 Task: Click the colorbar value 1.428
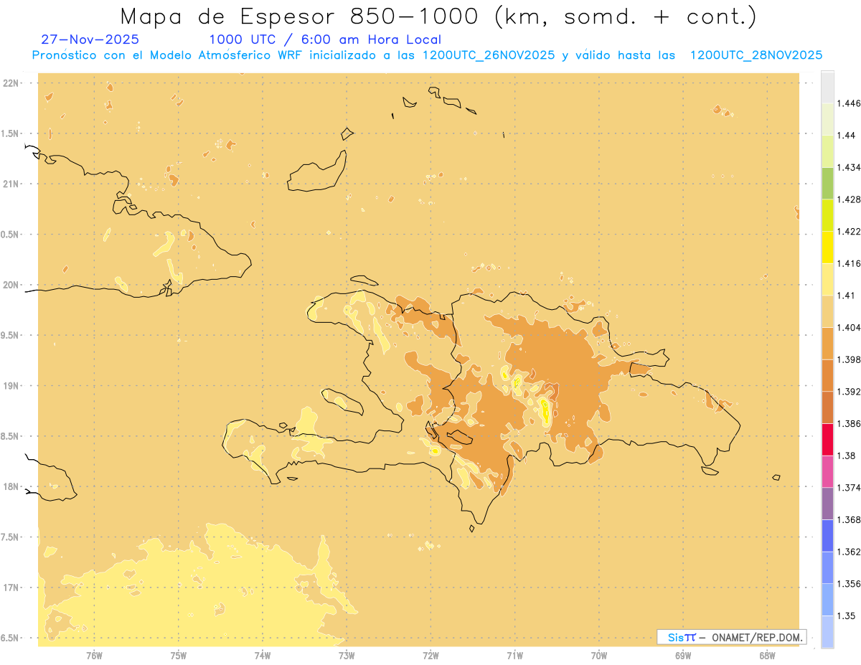tap(848, 199)
